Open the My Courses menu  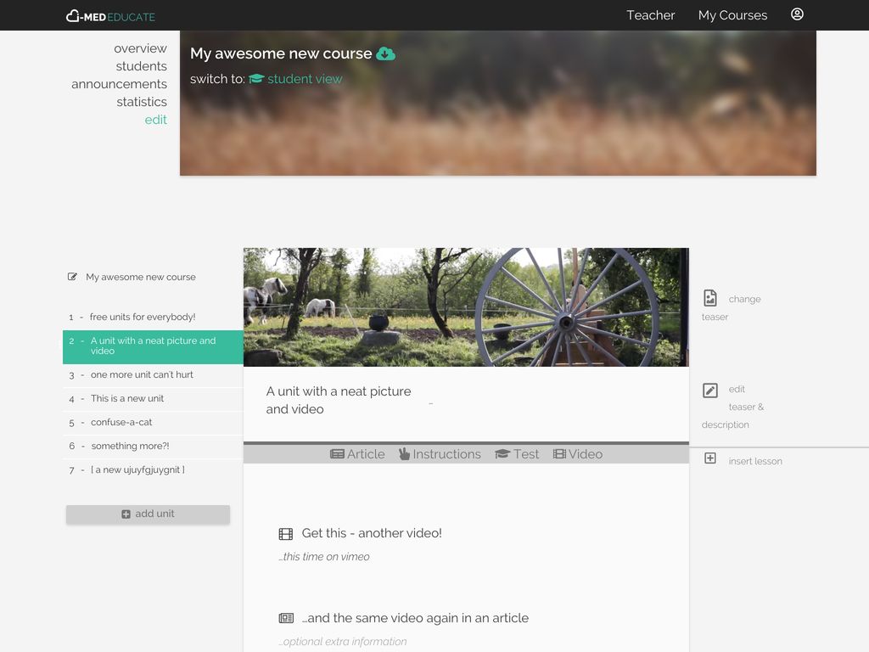[x=732, y=15]
